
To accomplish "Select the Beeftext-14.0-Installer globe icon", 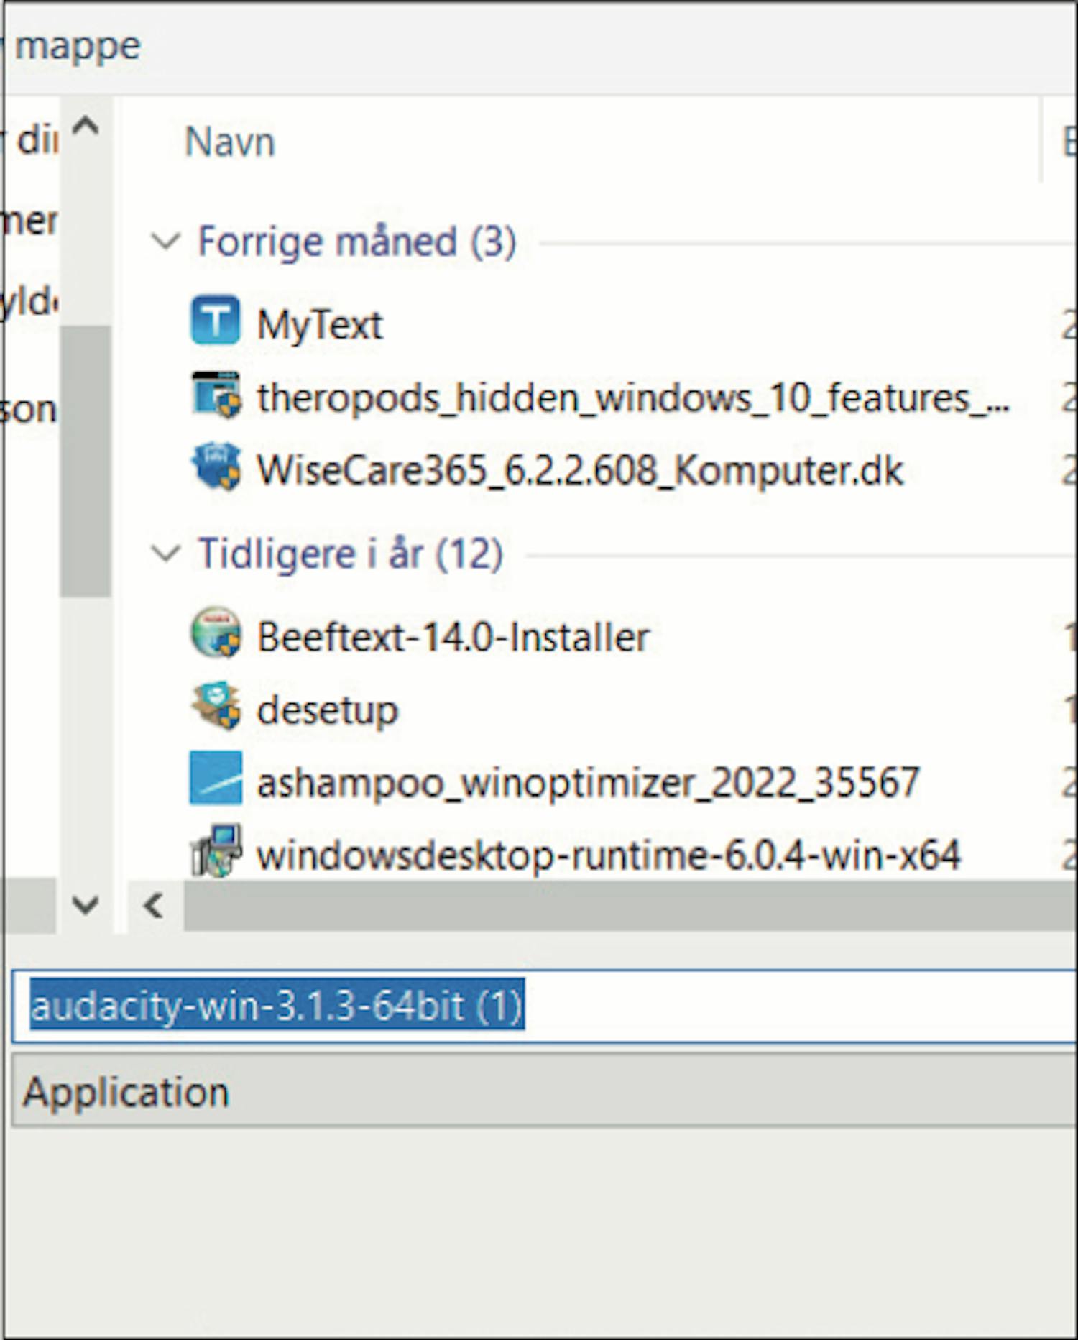I will tap(215, 634).
